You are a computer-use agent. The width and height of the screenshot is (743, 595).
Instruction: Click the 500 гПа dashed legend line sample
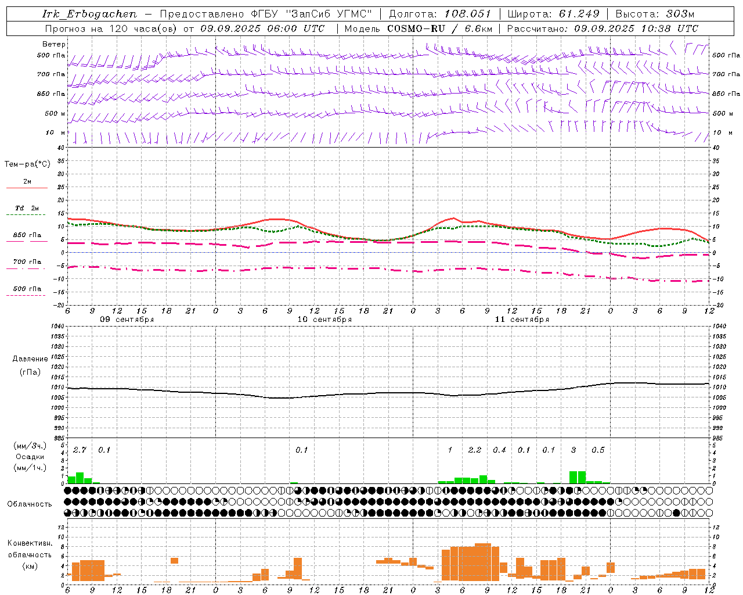(x=26, y=296)
